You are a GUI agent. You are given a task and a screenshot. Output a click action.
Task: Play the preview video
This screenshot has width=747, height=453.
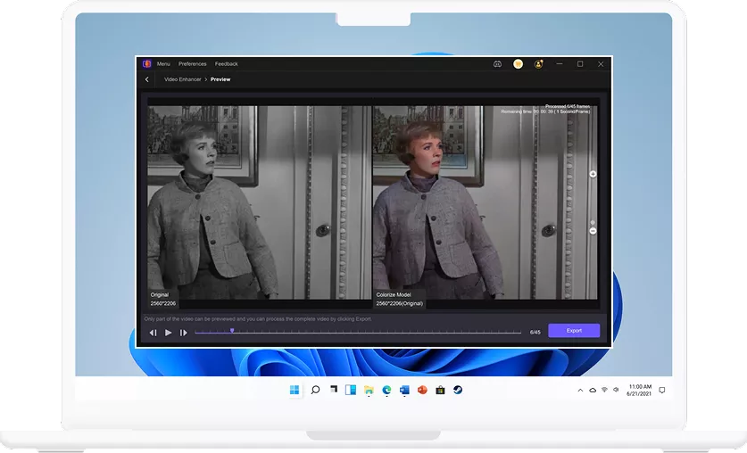pos(168,333)
